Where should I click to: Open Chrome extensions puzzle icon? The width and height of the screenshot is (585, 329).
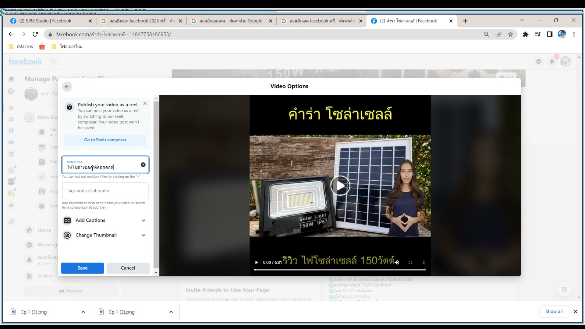(x=525, y=34)
